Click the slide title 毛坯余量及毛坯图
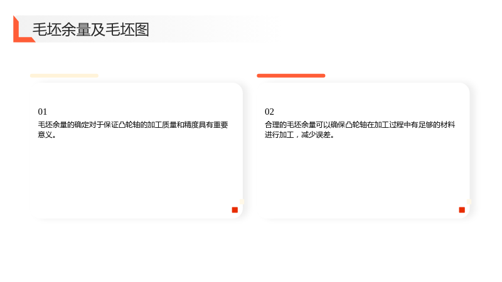Viewport: 502px width, 282px height. [x=90, y=29]
